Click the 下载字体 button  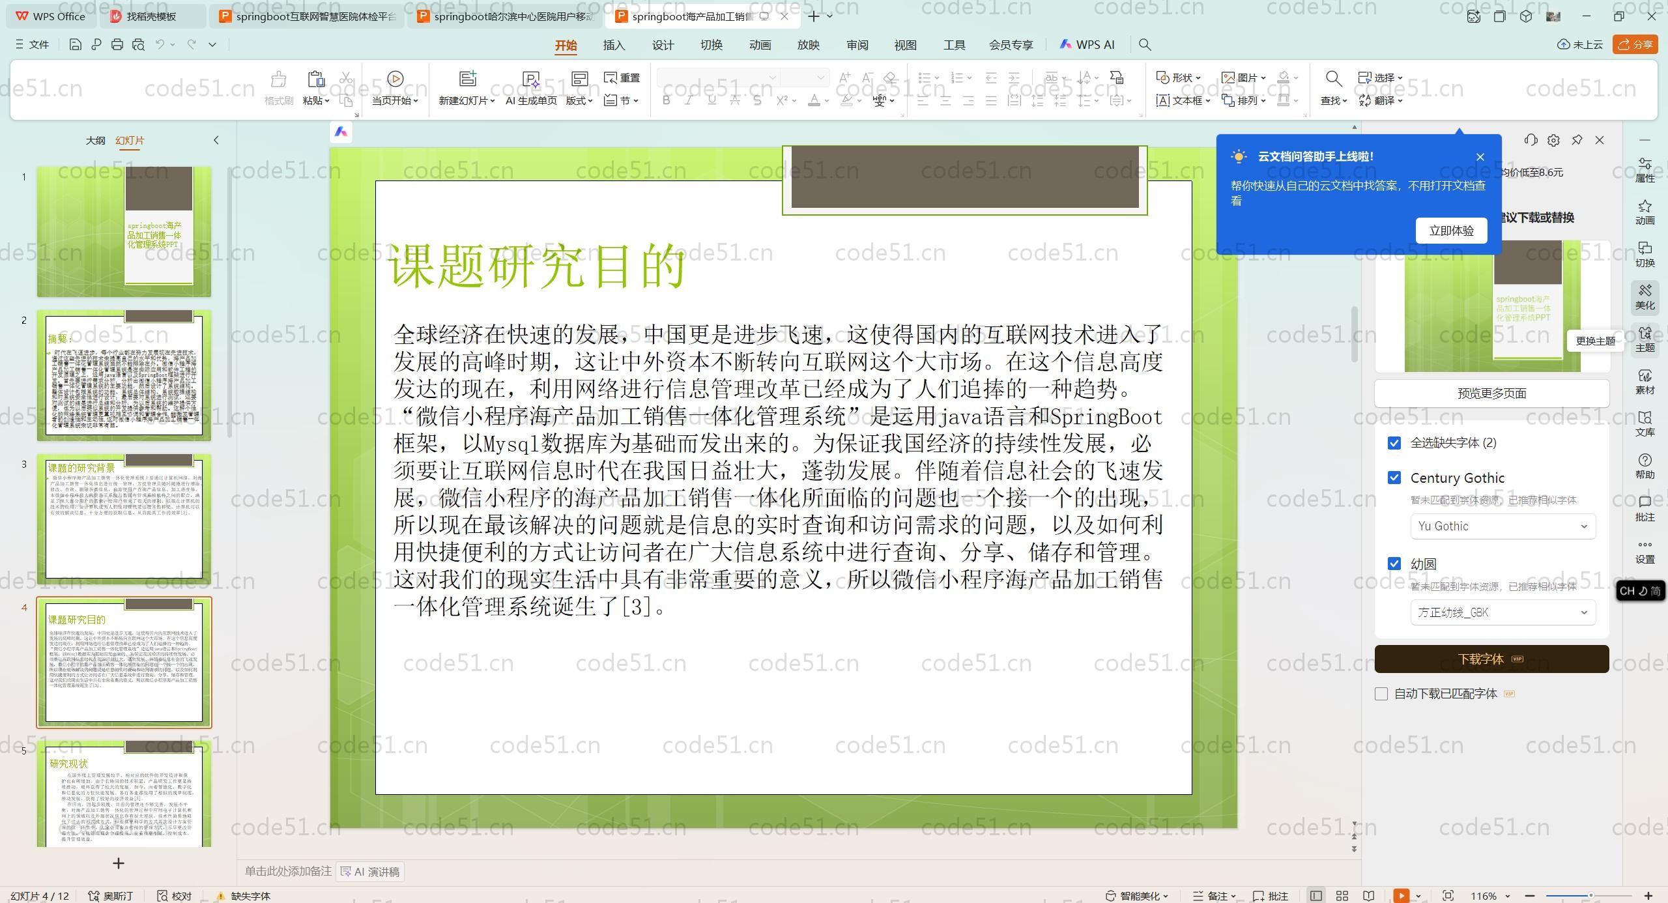(1491, 659)
